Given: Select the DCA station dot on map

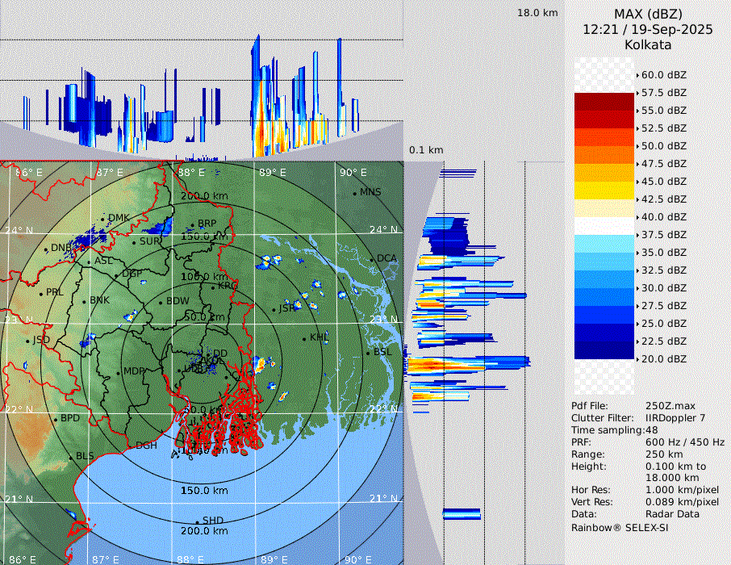Looking at the screenshot, I should click(x=372, y=259).
